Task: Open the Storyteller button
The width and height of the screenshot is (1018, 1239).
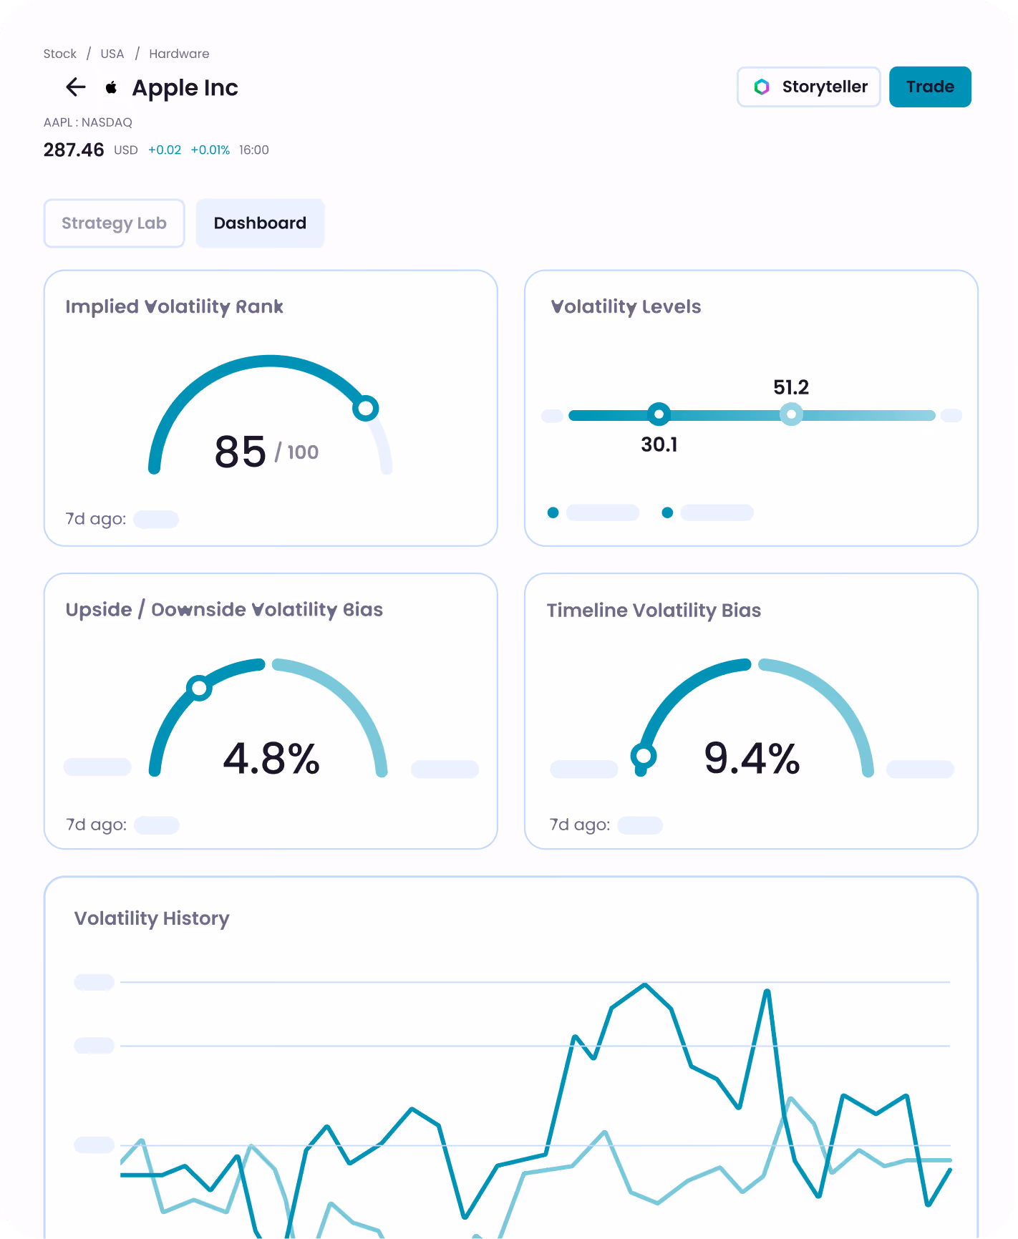Action: coord(809,87)
